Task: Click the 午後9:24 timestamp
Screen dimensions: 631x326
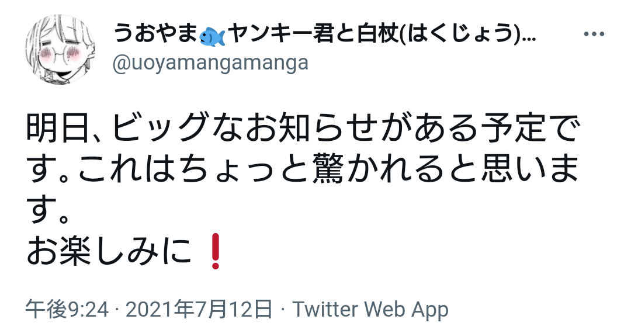Action: point(67,310)
